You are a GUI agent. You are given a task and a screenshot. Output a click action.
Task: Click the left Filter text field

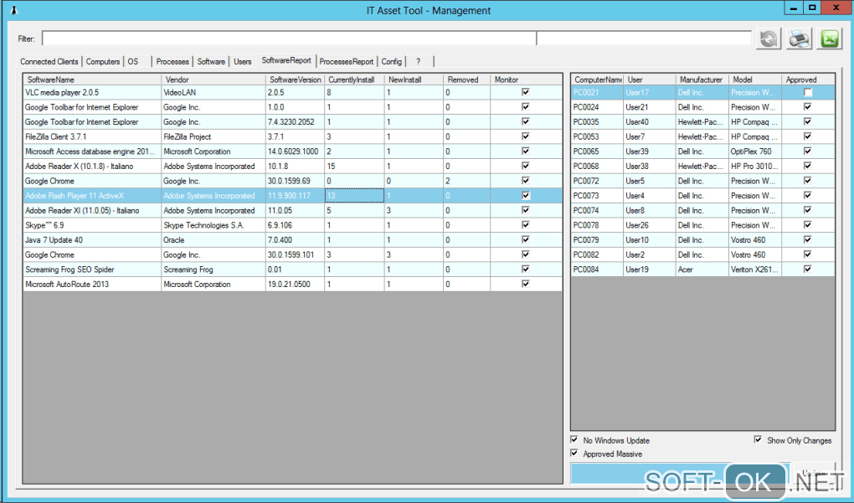[289, 38]
